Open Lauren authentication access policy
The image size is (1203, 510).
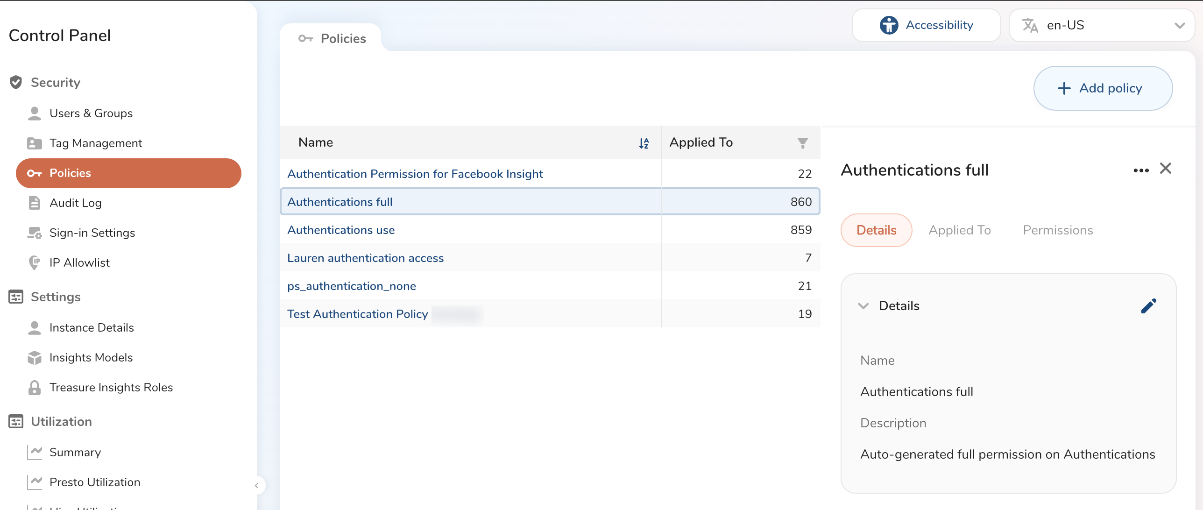coord(365,258)
